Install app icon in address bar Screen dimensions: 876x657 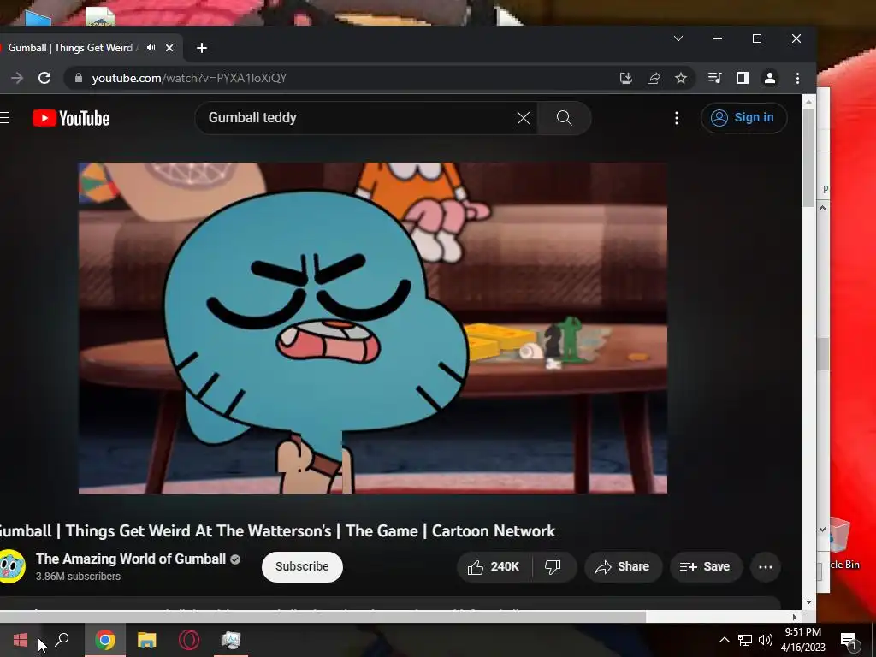(625, 78)
